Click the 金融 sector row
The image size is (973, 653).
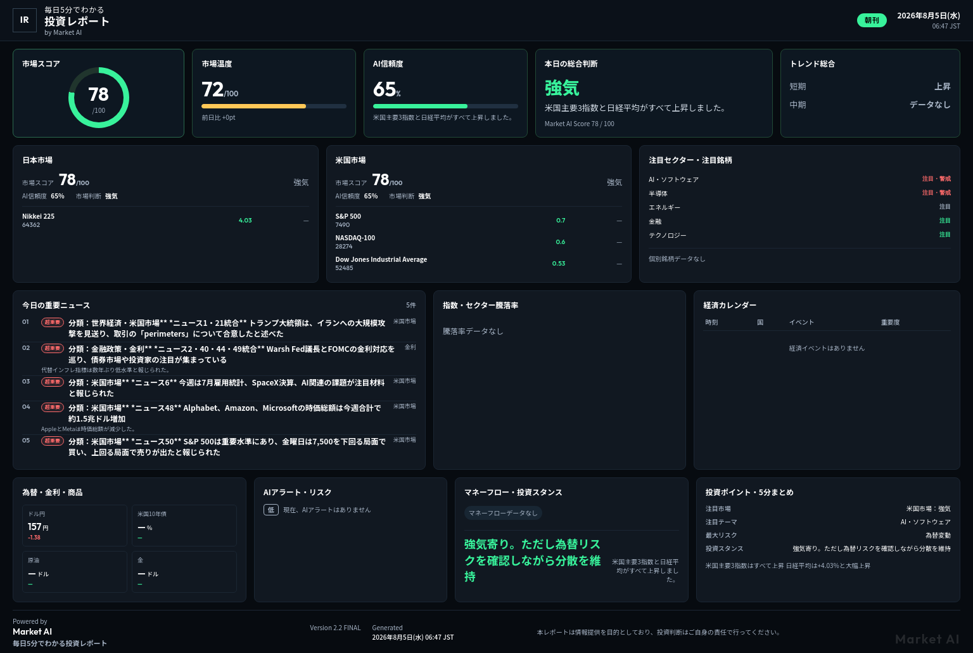[x=799, y=221]
